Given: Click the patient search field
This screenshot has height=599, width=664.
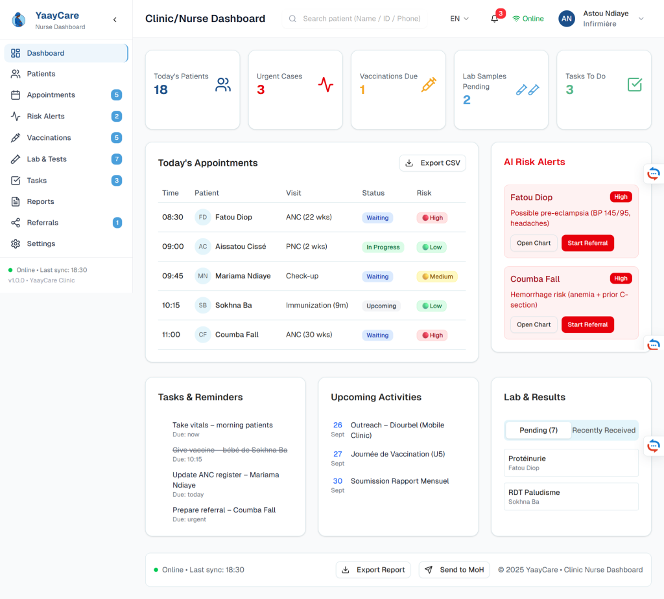Looking at the screenshot, I should (361, 19).
